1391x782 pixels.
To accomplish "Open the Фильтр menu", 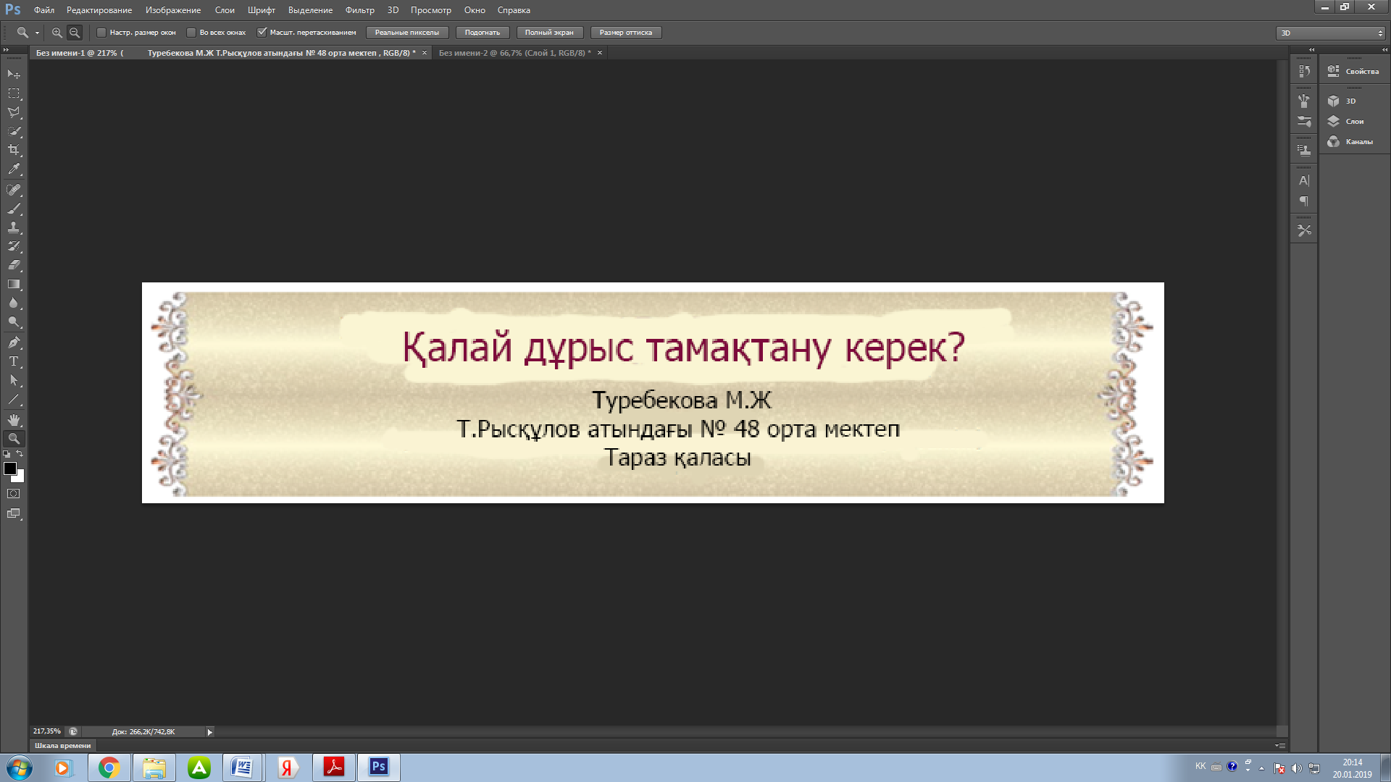I will (x=359, y=10).
